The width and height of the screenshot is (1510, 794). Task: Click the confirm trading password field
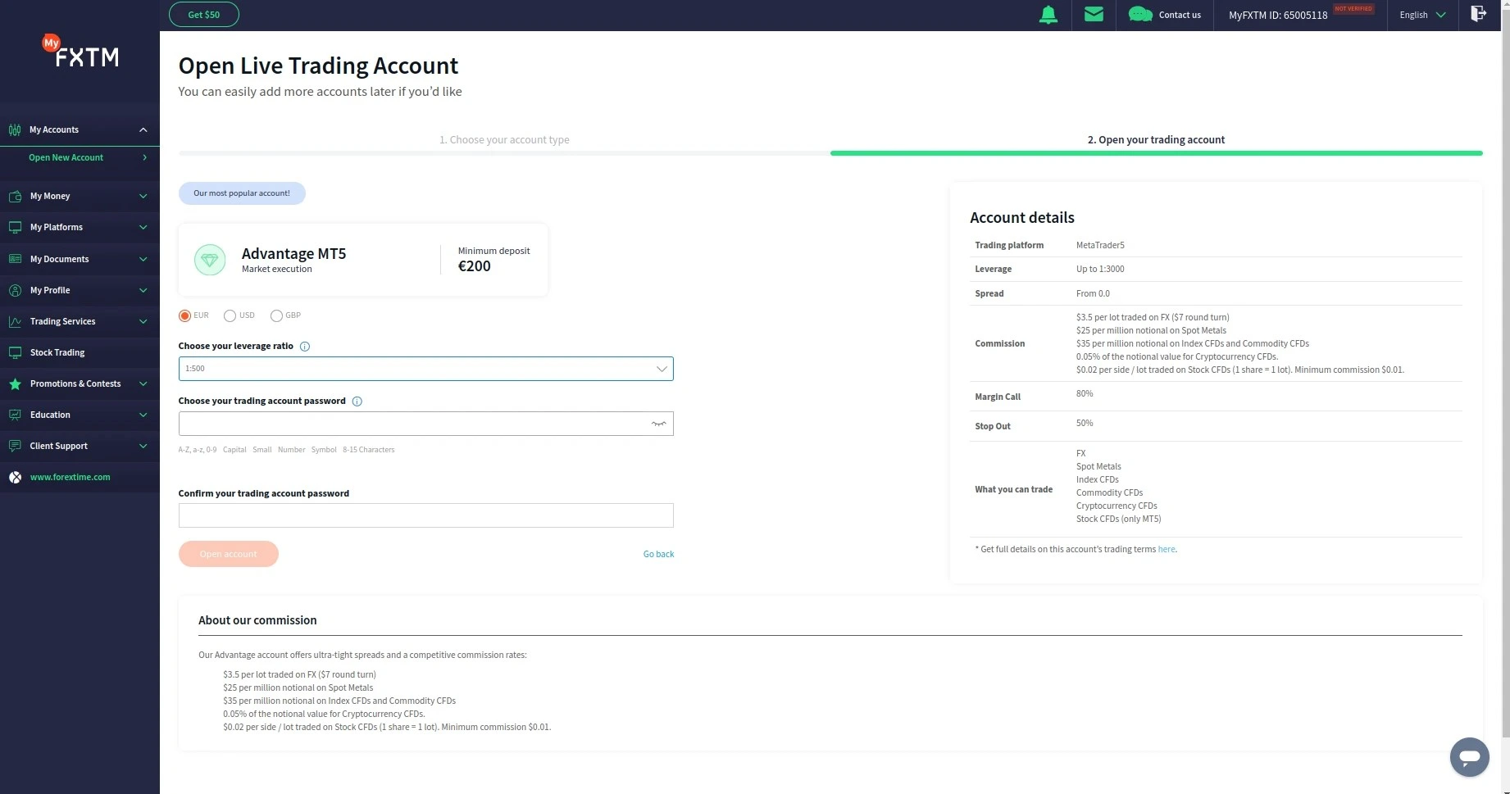point(425,515)
